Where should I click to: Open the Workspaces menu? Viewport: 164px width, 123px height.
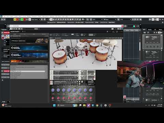point(45,16)
